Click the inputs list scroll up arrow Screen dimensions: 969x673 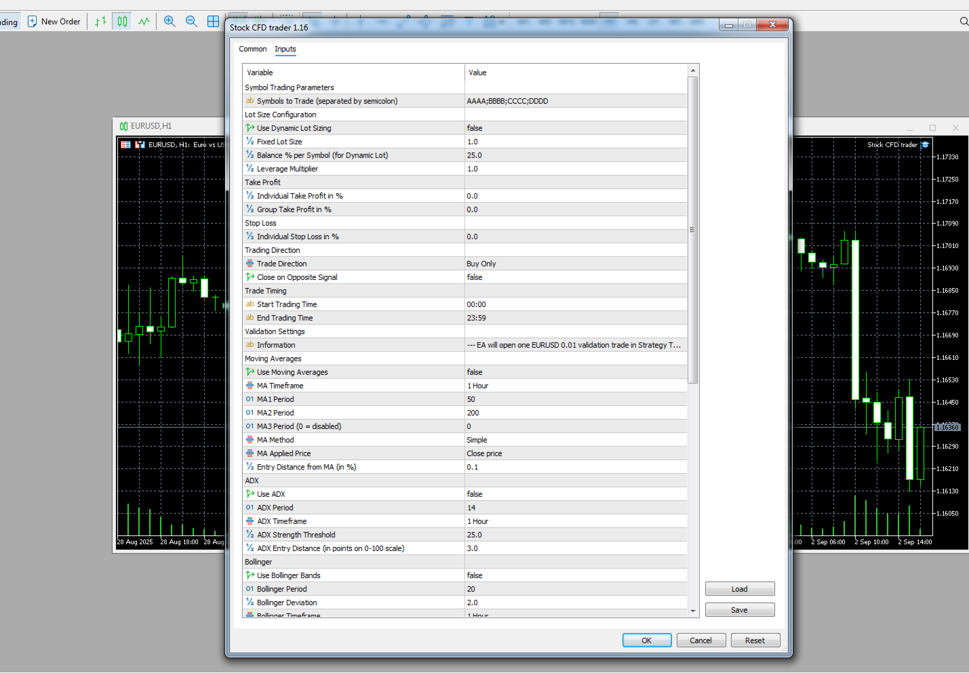(x=693, y=70)
